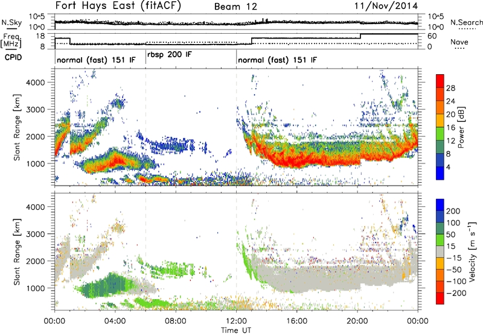
Task: Click the 'N.Sky' legend label
Action: 11,22
